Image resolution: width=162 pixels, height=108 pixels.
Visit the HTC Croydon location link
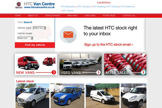point(84,6)
